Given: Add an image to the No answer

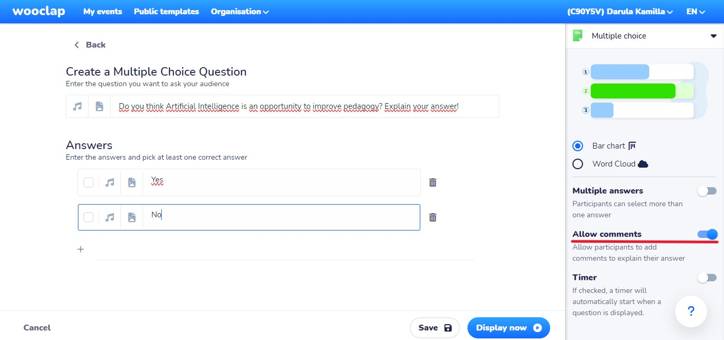Looking at the screenshot, I should click(131, 217).
